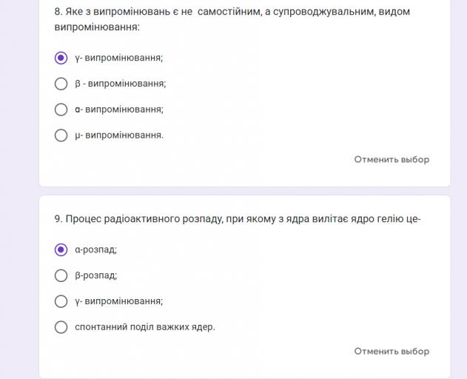Select γ-випромінювання radio in question 8
The image size is (467, 379).
61,58
